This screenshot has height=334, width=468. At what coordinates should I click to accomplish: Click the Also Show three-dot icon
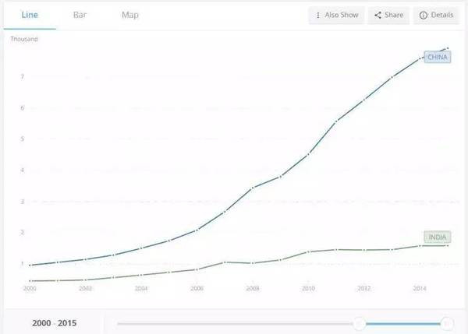tap(318, 16)
